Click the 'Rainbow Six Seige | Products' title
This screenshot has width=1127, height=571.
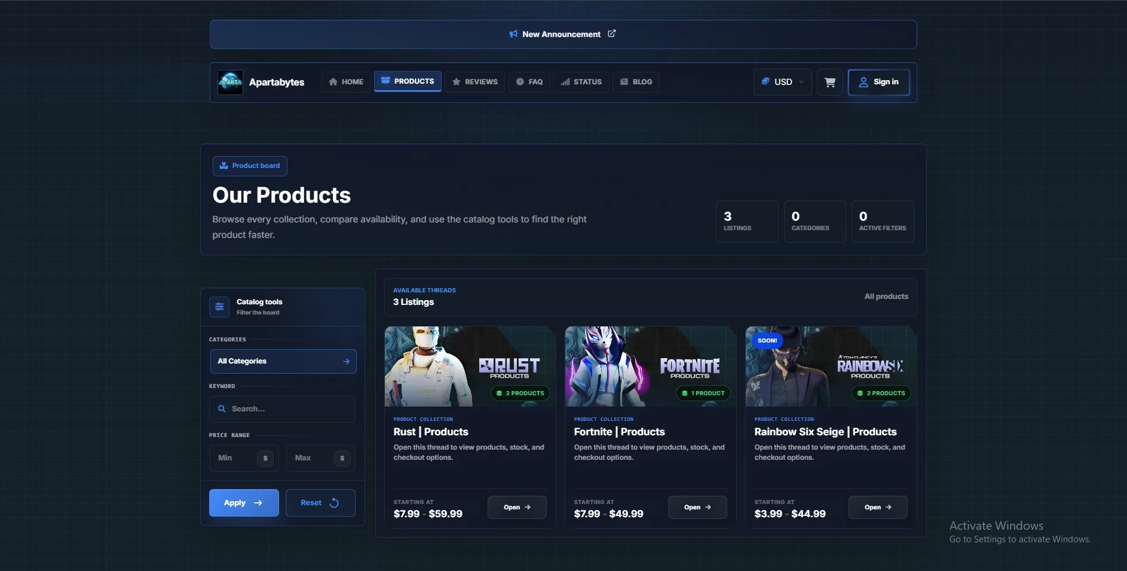[x=825, y=432]
